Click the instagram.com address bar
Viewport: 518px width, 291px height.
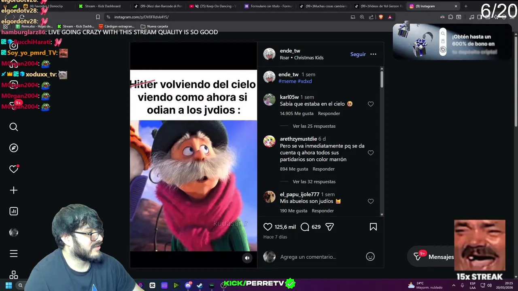pyautogui.click(x=227, y=17)
